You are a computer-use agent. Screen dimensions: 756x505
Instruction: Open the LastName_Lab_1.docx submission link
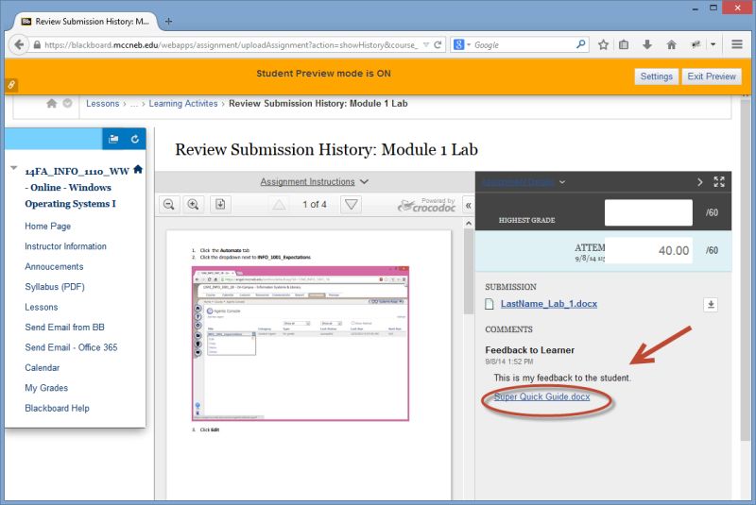pyautogui.click(x=549, y=304)
